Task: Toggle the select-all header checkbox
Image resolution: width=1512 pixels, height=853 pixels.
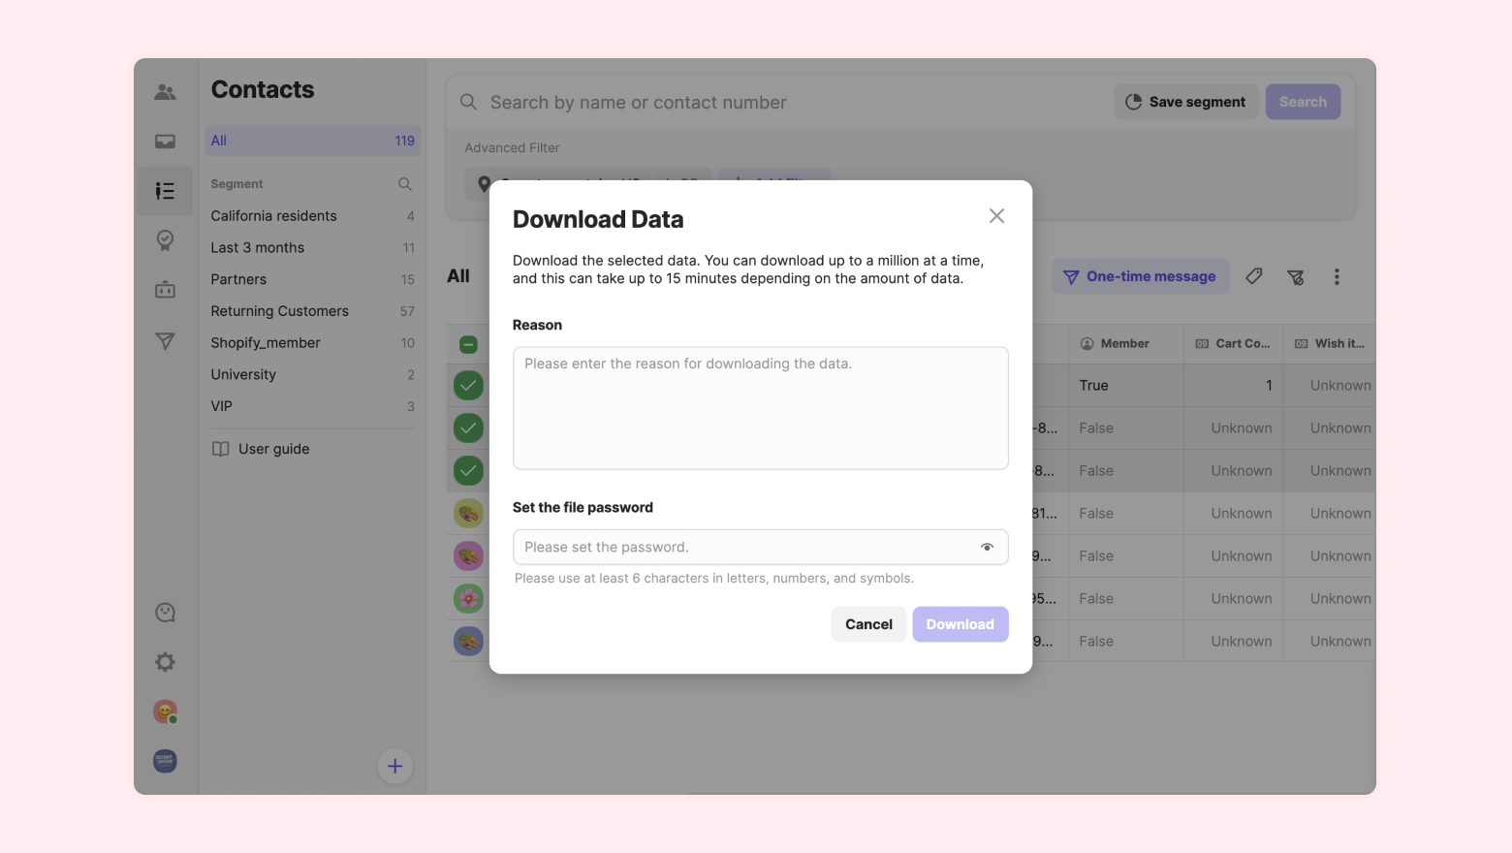Action: (468, 344)
